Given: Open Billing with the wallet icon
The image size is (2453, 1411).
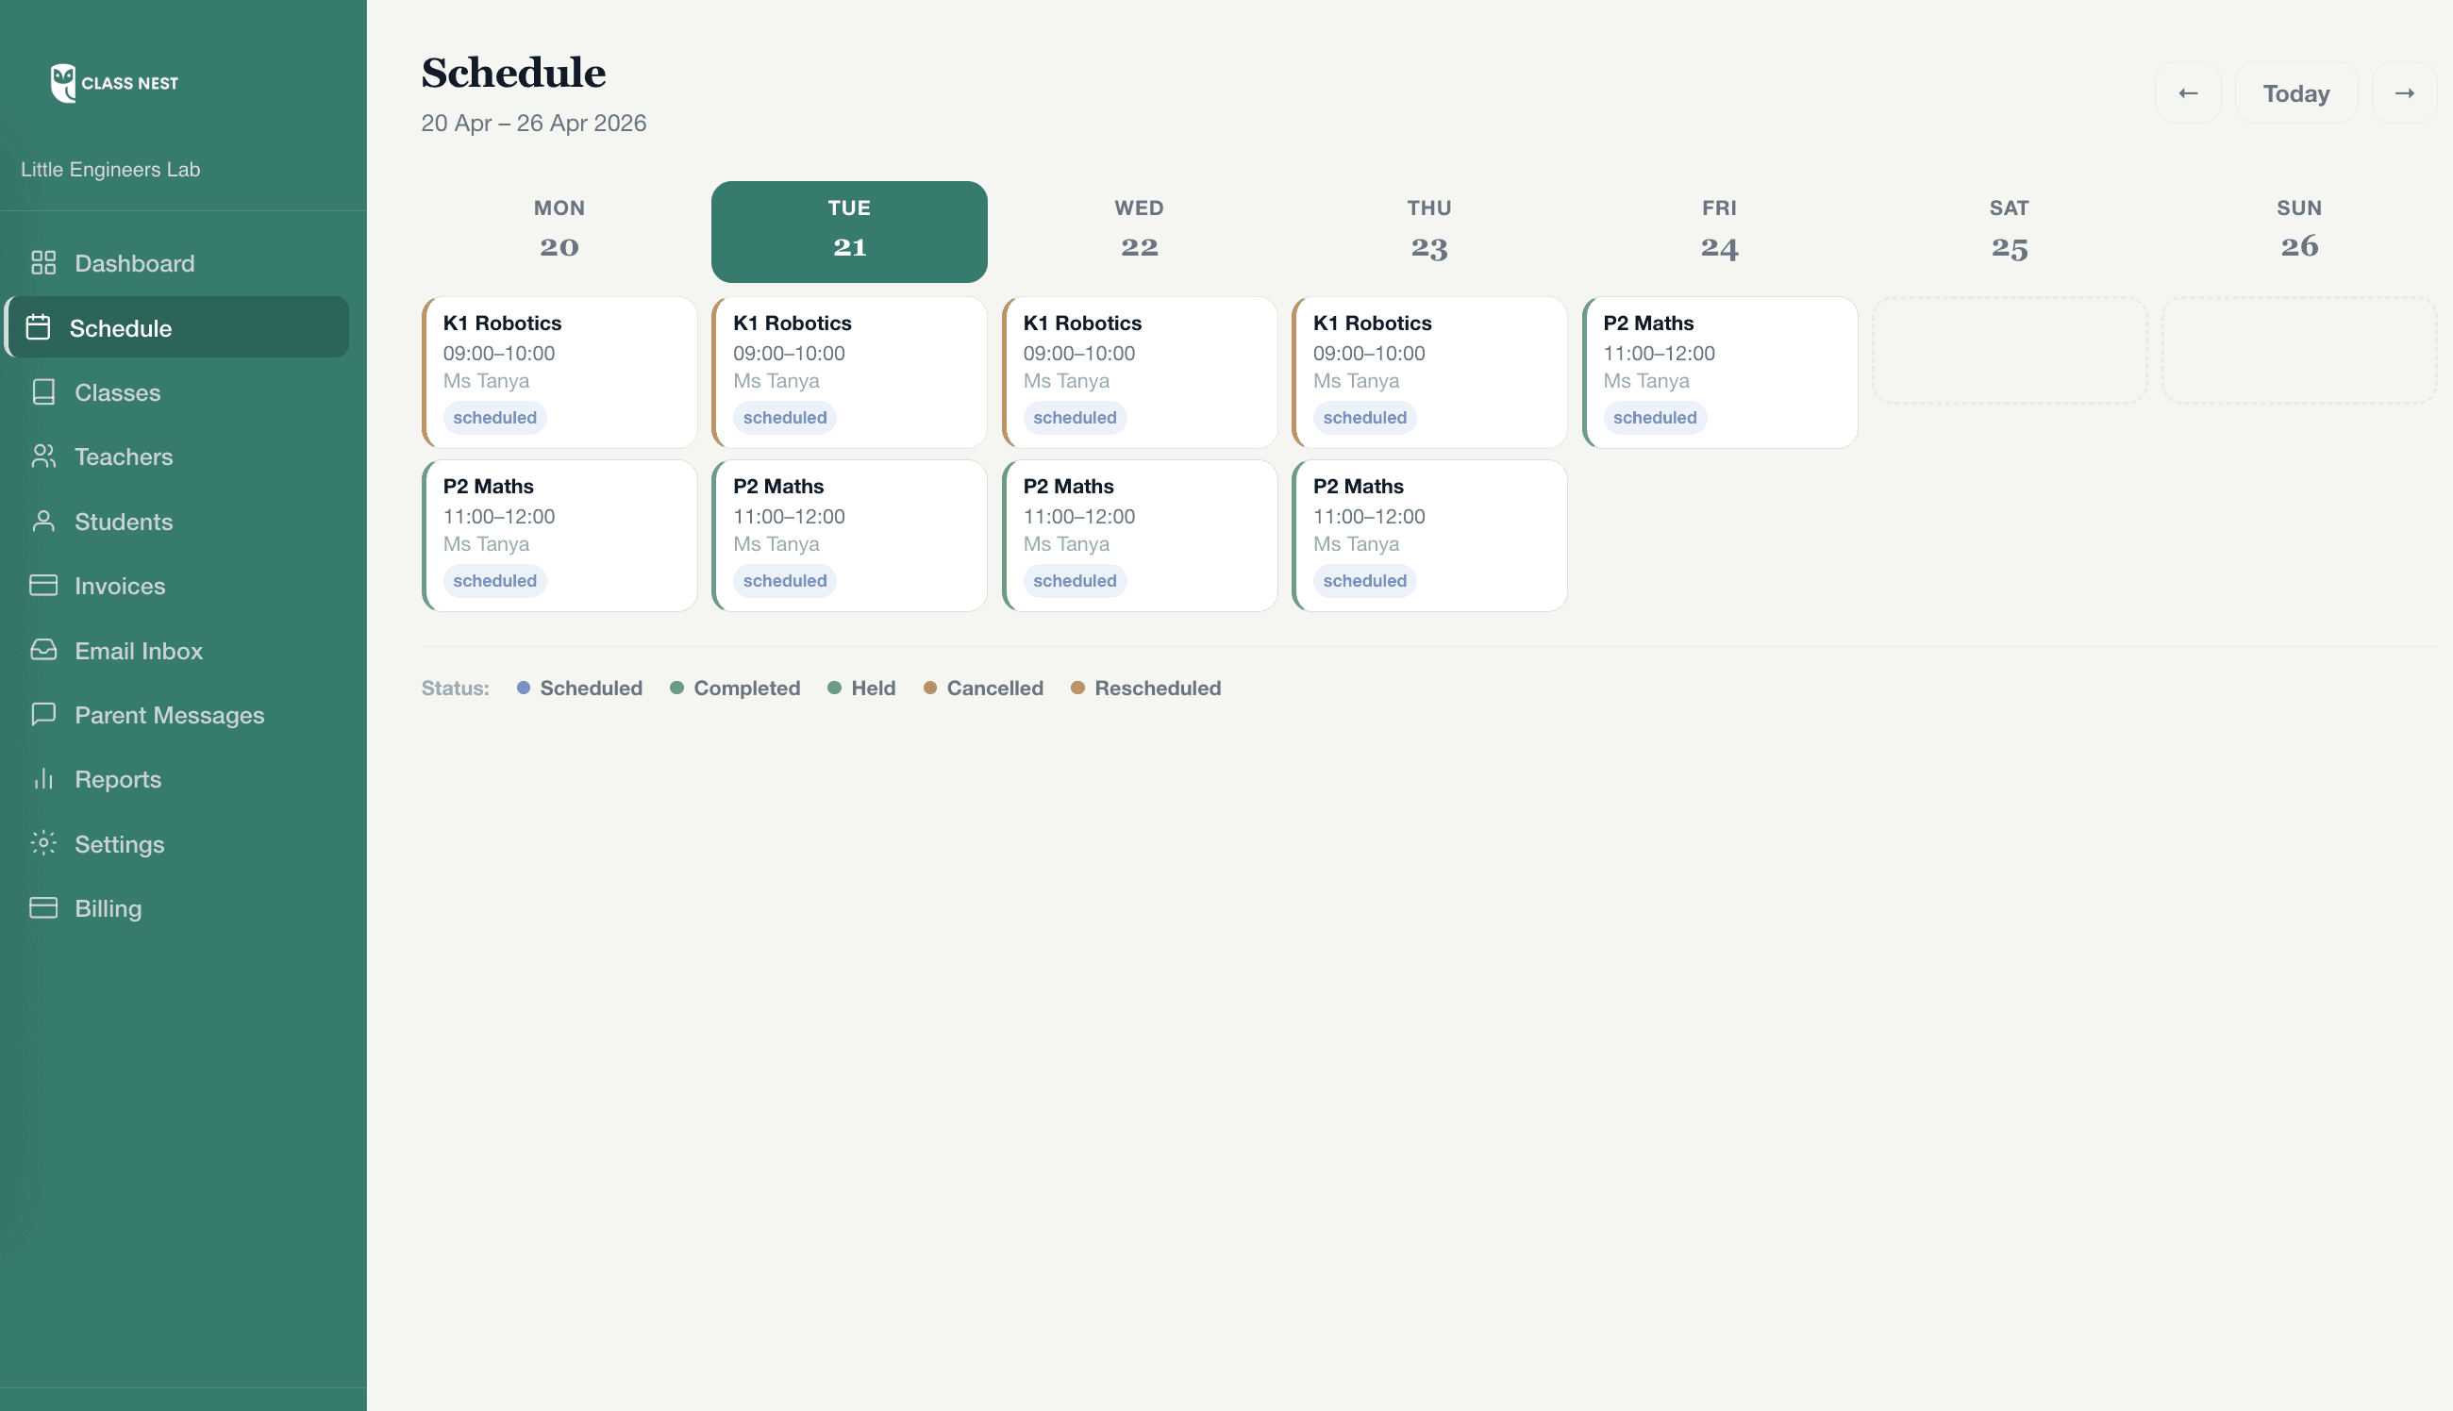Looking at the screenshot, I should 43,908.
